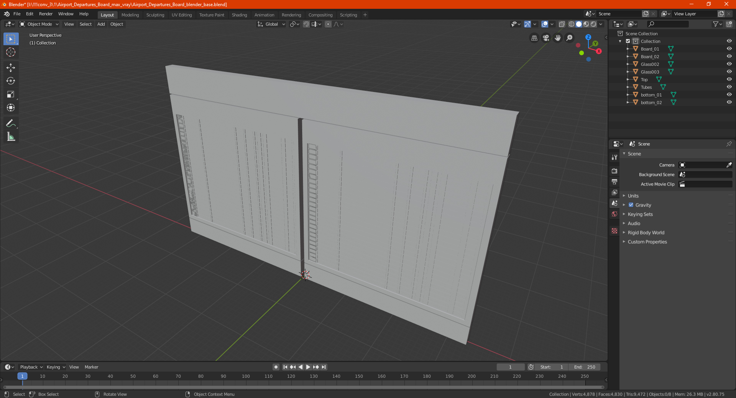The width and height of the screenshot is (736, 398).
Task: Hide Glass002 in outliner
Action: click(729, 64)
